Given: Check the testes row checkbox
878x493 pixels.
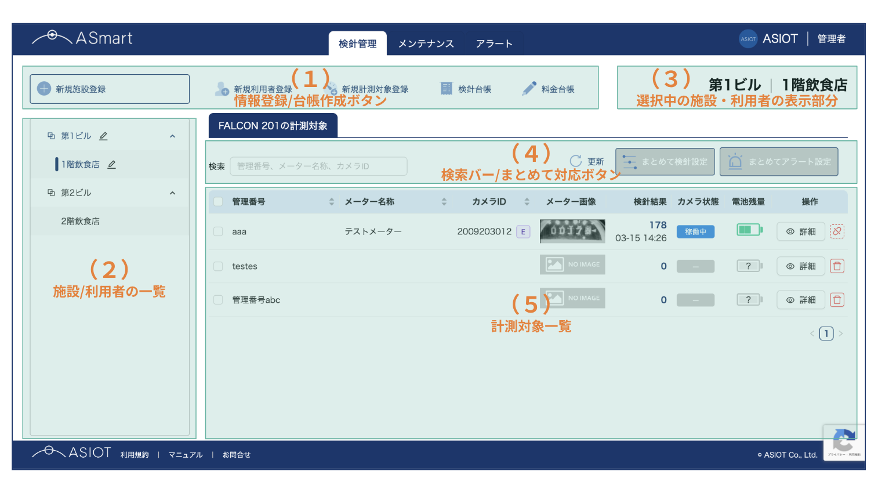Looking at the screenshot, I should [218, 266].
